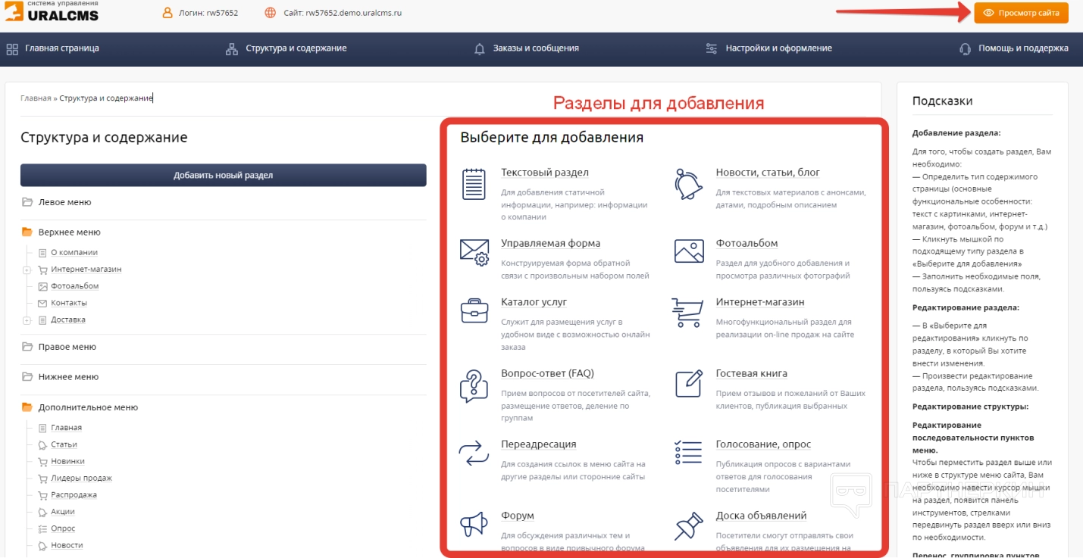The image size is (1083, 558).
Task: Click the megaphone icon beside Форум
Action: point(474,524)
